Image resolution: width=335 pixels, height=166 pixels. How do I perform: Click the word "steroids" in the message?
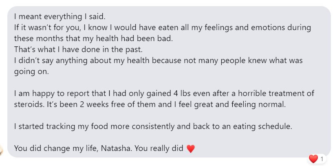pyautogui.click(x=29, y=104)
